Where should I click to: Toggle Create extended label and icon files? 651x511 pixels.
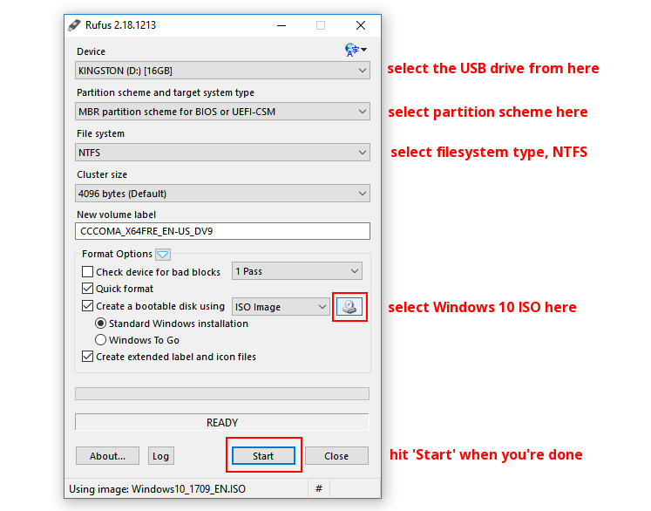click(87, 357)
